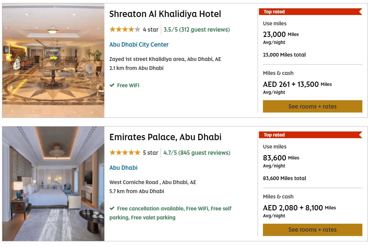Select the Abu Dhabi location link under Emirates Palace
The image size is (373, 247).
pyautogui.click(x=123, y=168)
